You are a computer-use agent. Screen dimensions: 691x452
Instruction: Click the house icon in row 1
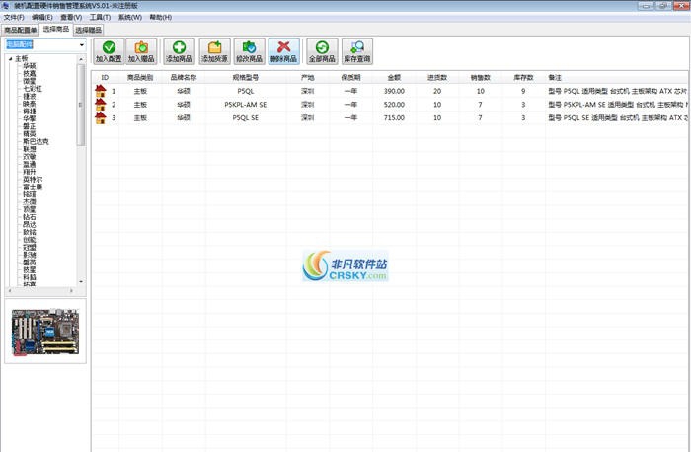click(x=100, y=91)
